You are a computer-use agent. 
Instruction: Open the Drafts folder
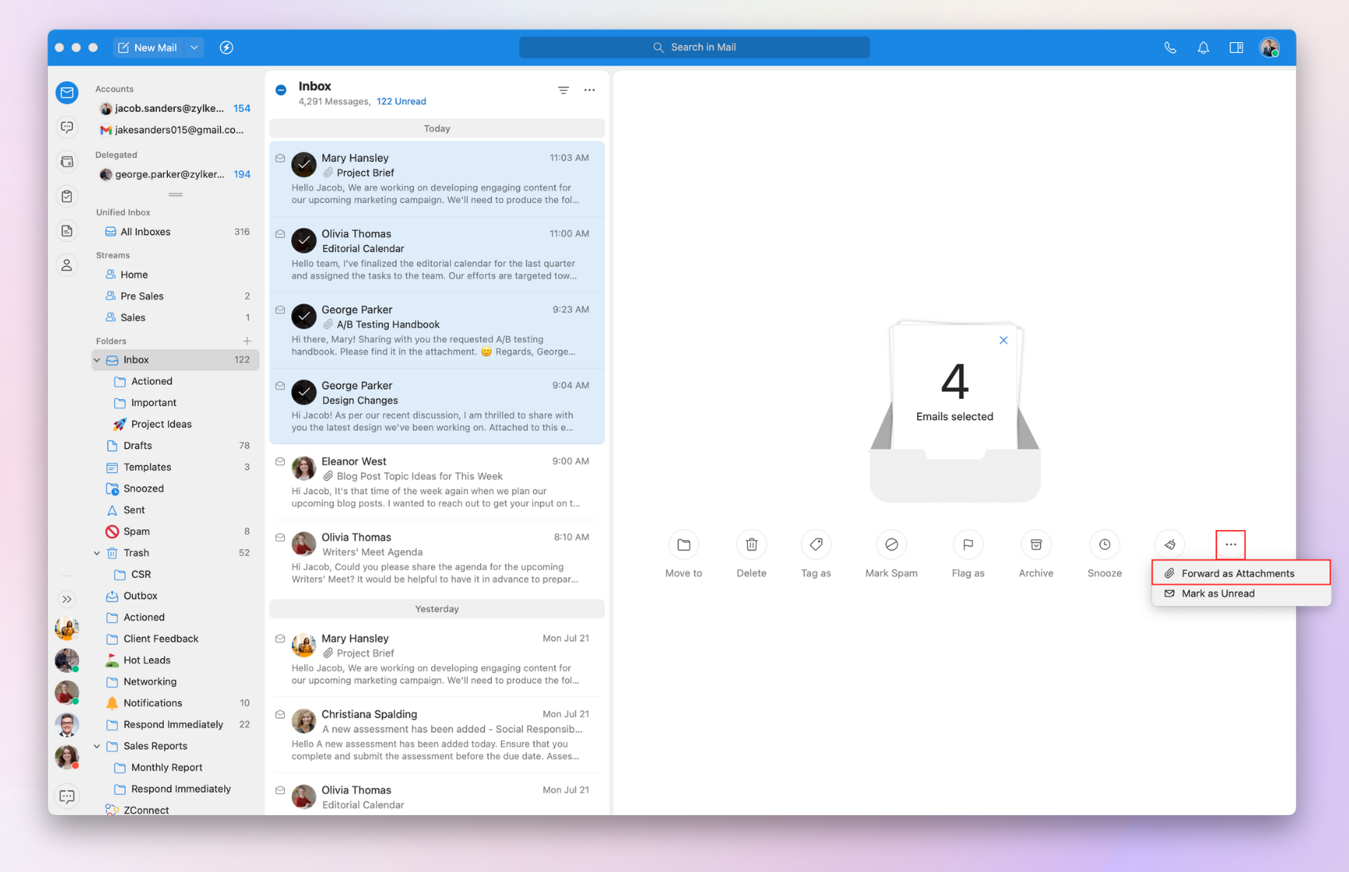[176, 446]
